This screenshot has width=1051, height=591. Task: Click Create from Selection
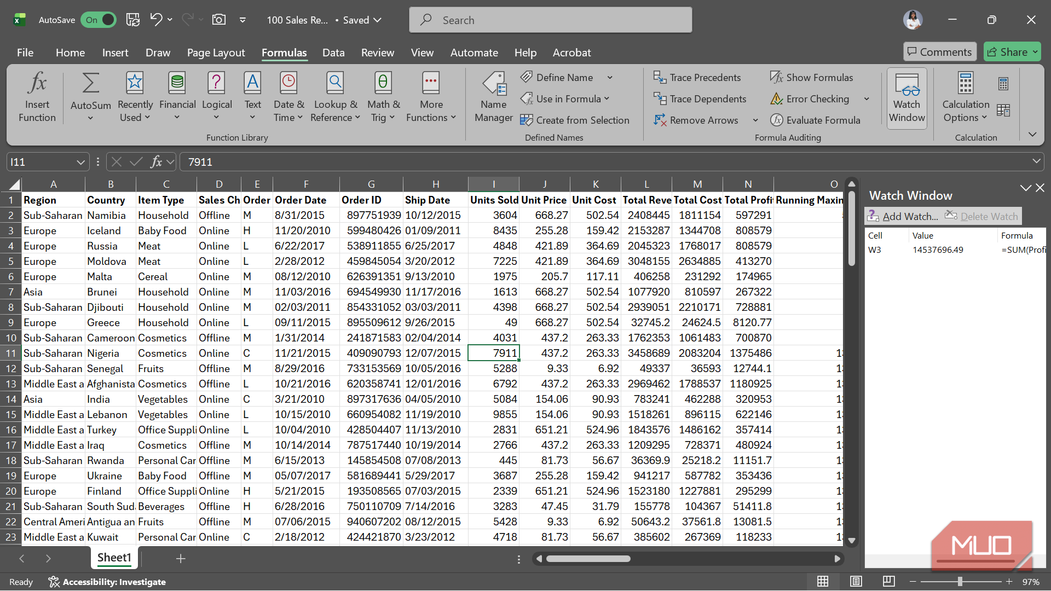(575, 120)
